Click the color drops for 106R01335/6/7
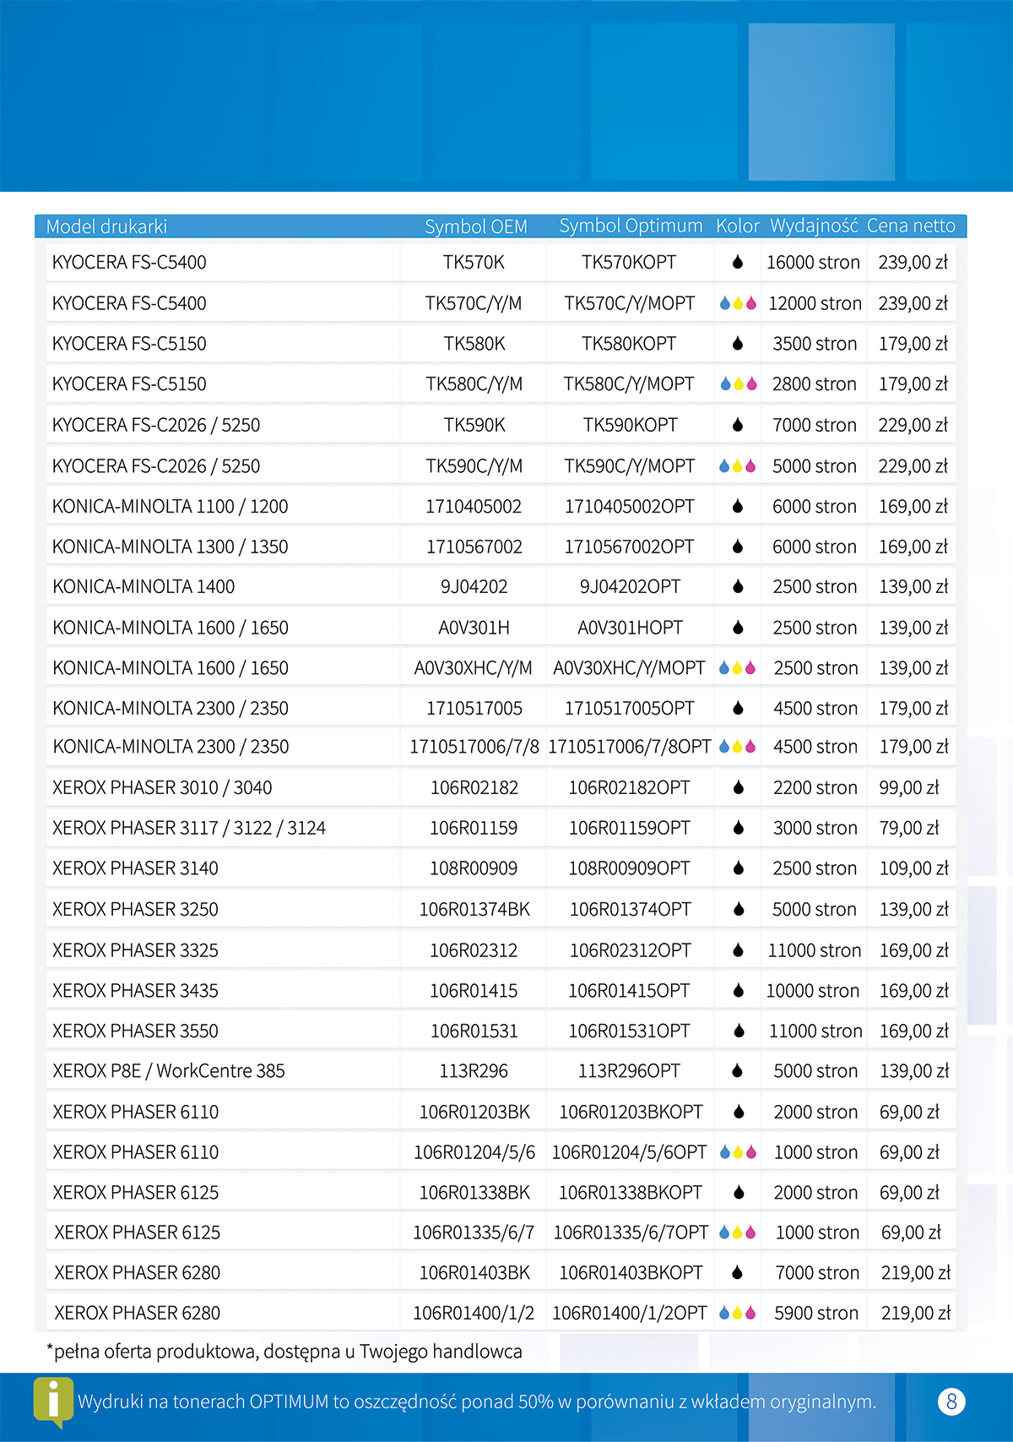The image size is (1013, 1442). pyautogui.click(x=738, y=1233)
